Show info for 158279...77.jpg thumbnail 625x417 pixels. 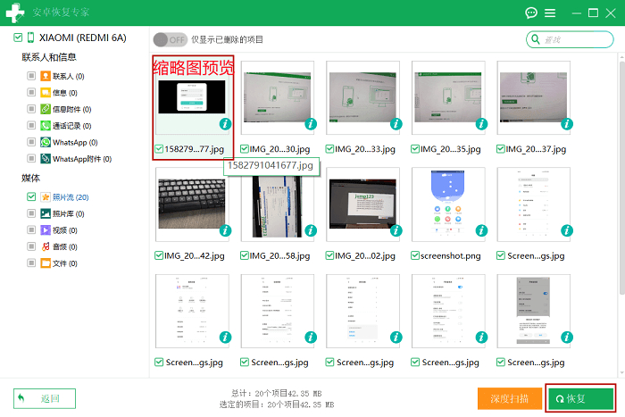click(225, 124)
